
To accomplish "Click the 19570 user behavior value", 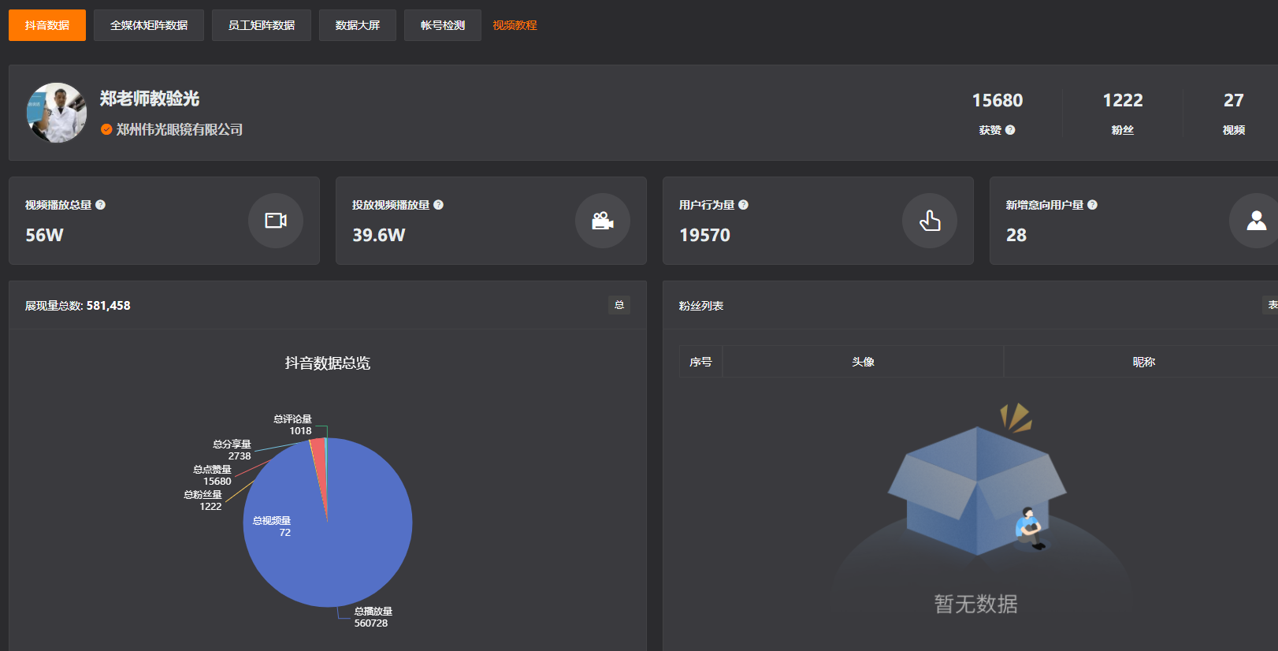I will pos(704,235).
